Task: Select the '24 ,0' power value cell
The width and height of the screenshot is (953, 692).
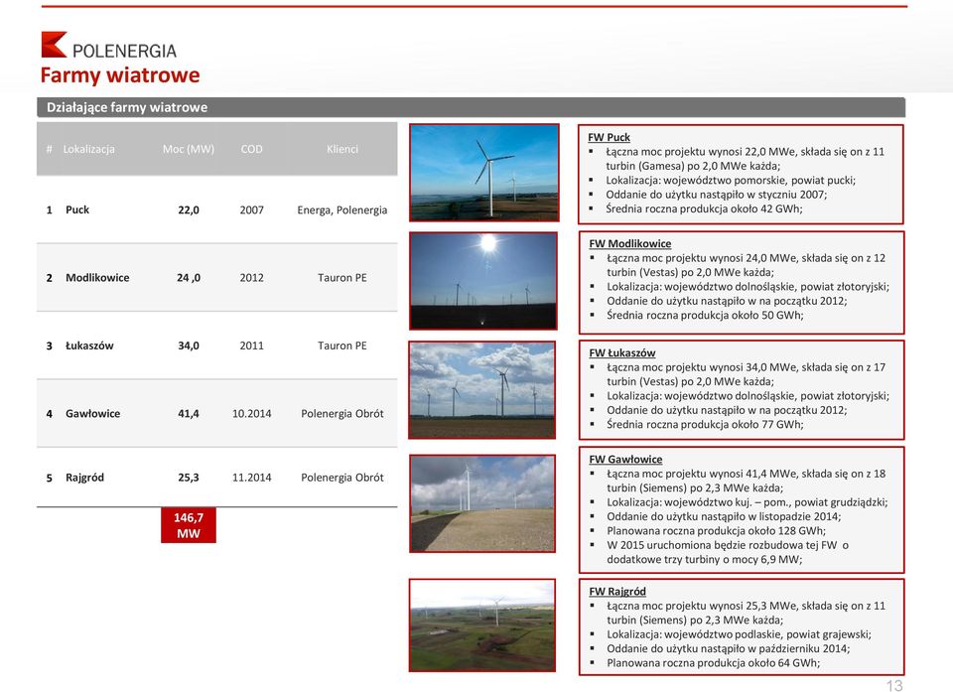Action: coord(189,278)
